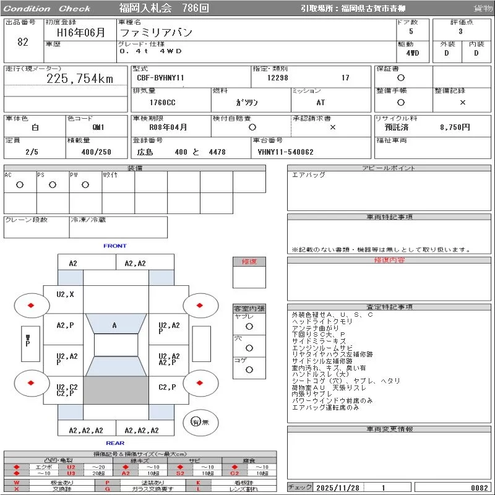Click the red U3 code in legend
Image resolution: width=495 pixels, height=495 pixels.
click(71, 474)
